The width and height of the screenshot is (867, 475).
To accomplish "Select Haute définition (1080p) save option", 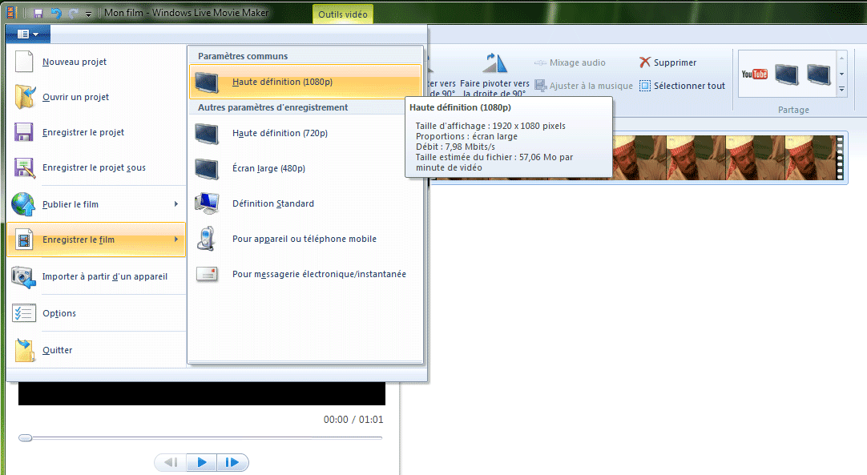I will [x=305, y=82].
